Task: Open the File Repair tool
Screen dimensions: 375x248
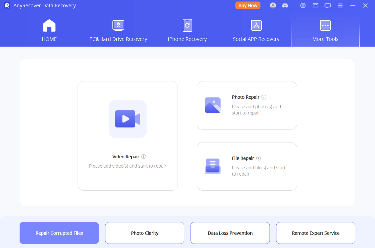Action: (x=247, y=166)
